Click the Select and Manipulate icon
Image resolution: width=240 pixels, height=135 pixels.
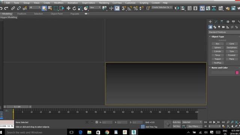pos(111,8)
